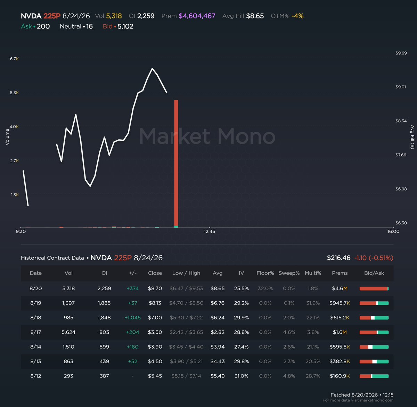Click the Bid 5,102 legend entry

pos(118,26)
